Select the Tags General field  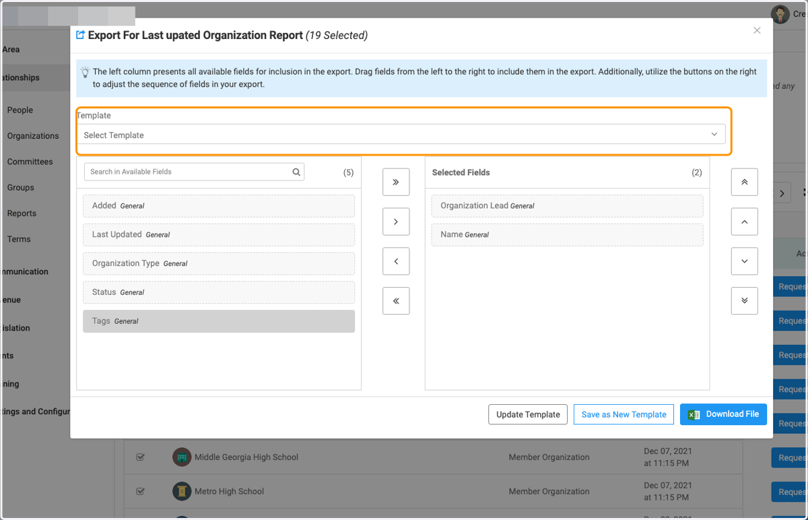[219, 321]
